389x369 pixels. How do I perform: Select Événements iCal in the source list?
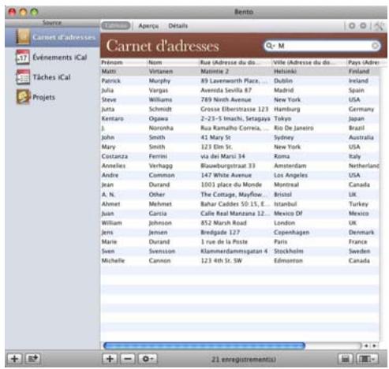tap(59, 58)
